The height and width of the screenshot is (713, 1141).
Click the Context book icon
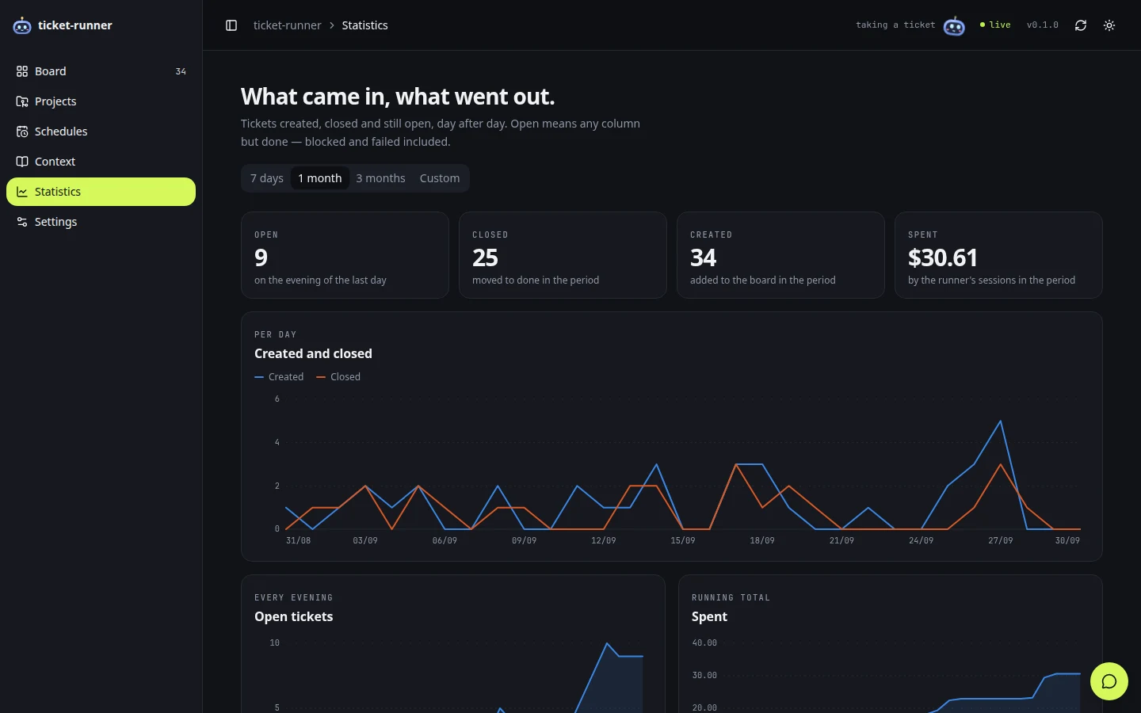pyautogui.click(x=22, y=162)
